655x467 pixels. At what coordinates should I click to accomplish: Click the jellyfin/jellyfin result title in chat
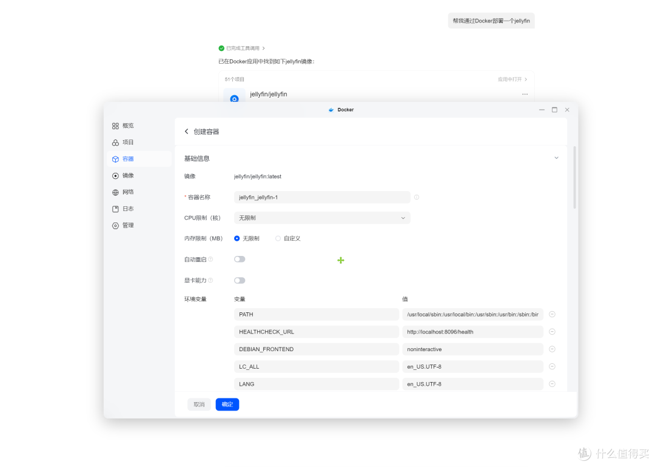click(268, 95)
